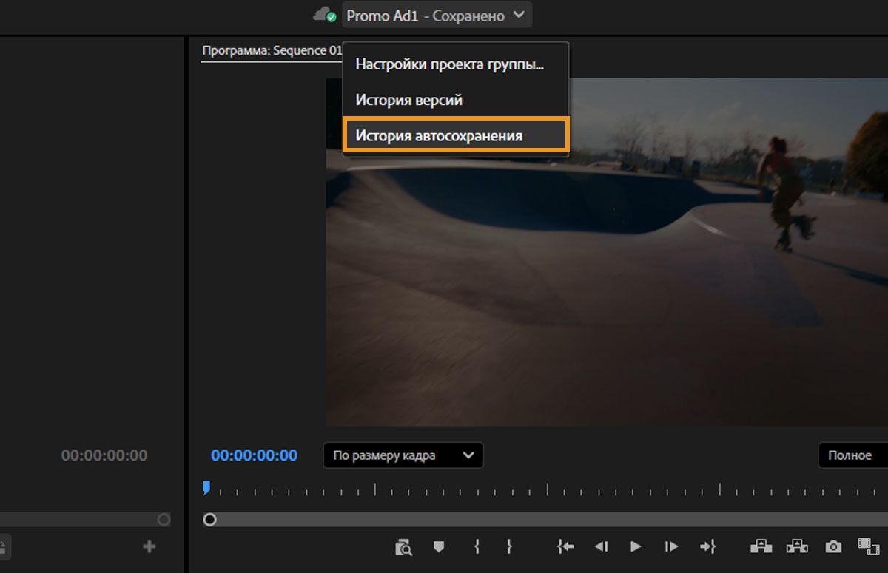Click the plus button at bottom left
888x573 pixels.
(149, 546)
